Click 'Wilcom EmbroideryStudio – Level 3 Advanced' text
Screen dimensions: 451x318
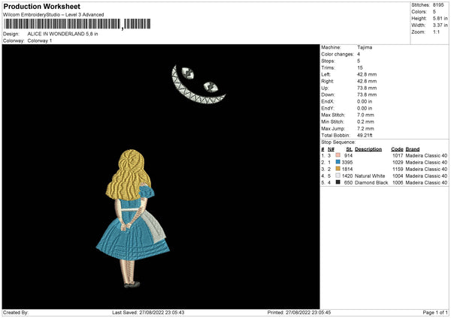point(53,15)
